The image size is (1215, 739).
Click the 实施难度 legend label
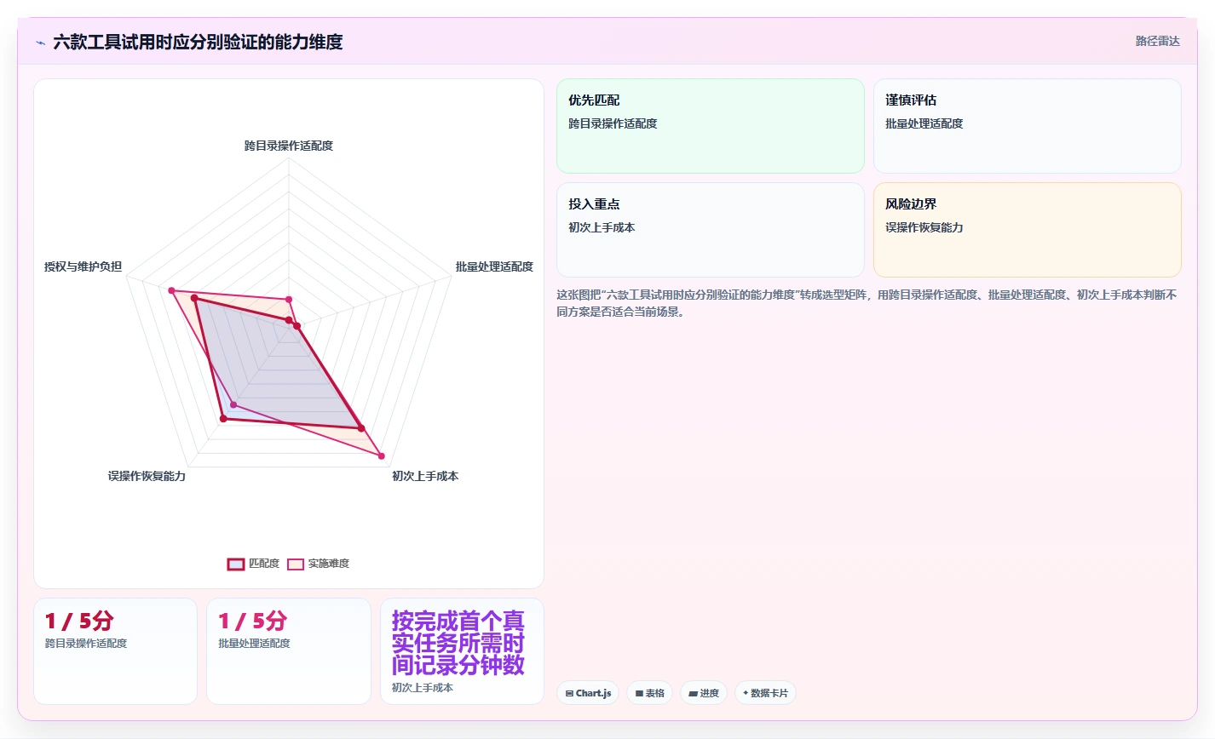click(329, 564)
